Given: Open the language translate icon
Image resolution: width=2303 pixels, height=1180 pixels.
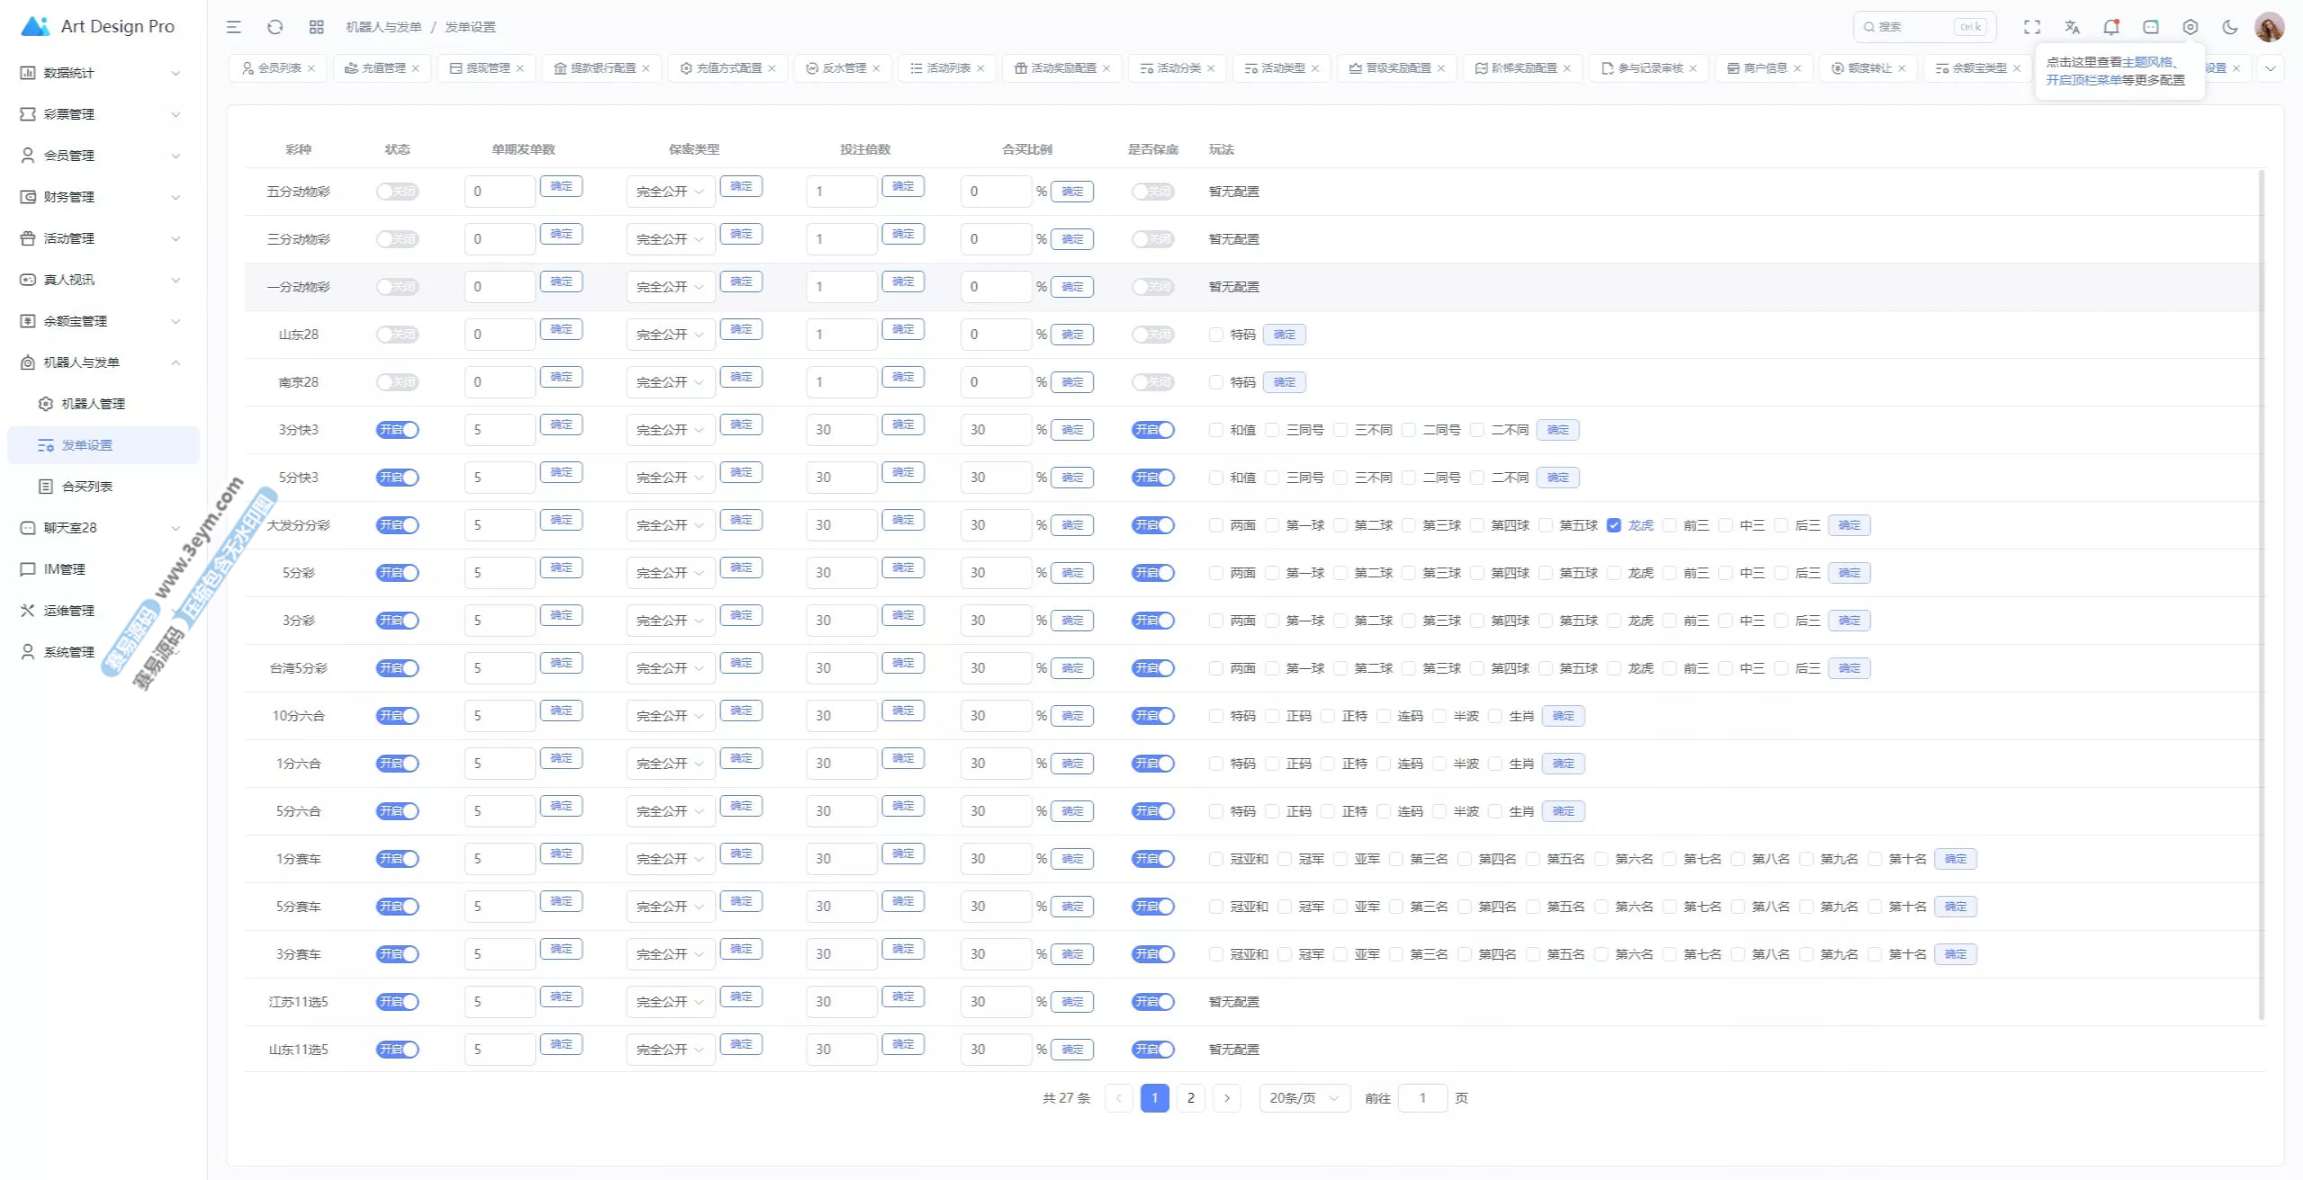Looking at the screenshot, I should point(2072,27).
